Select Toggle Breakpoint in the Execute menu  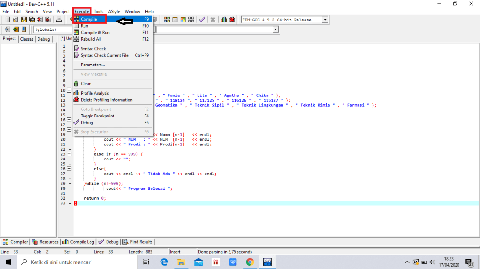click(x=97, y=116)
